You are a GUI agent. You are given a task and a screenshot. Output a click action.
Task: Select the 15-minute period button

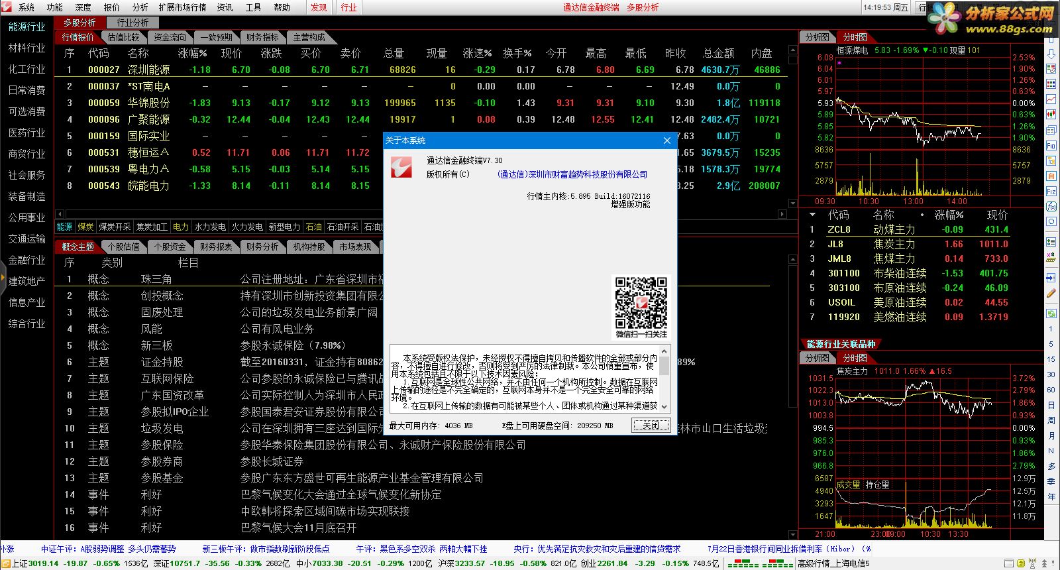coord(1051,359)
